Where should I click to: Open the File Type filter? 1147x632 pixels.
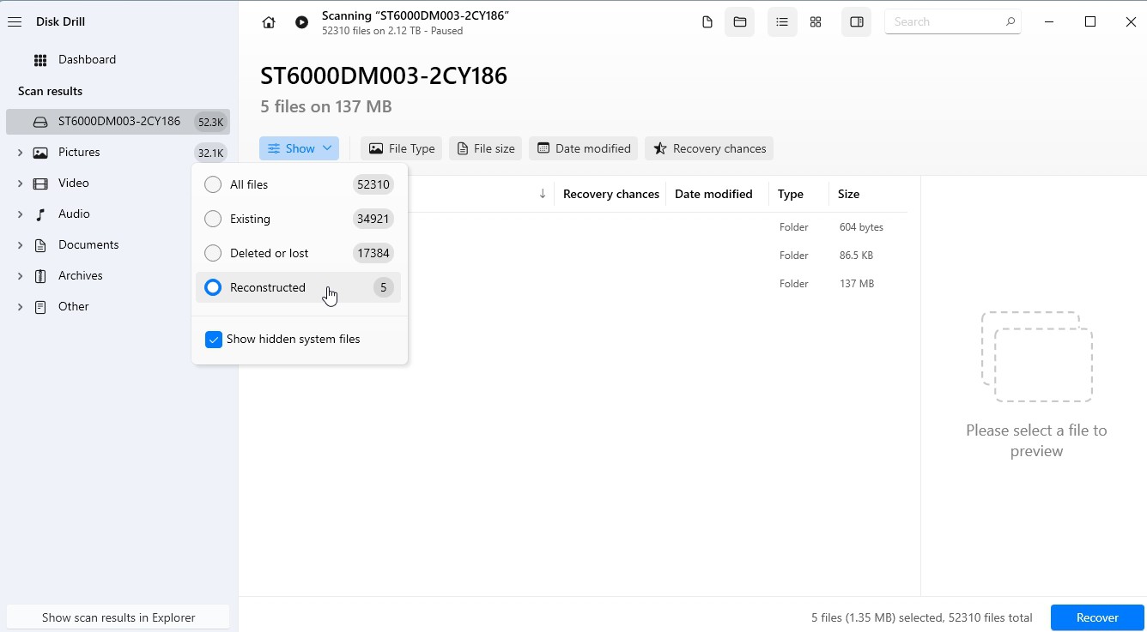coord(401,148)
